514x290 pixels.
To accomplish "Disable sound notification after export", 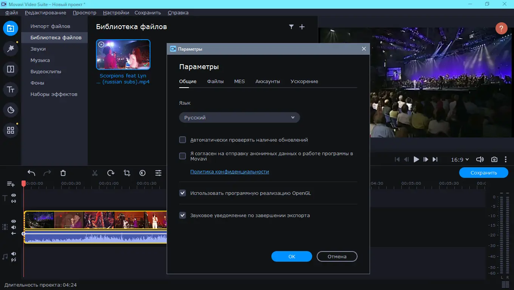I will (x=183, y=215).
